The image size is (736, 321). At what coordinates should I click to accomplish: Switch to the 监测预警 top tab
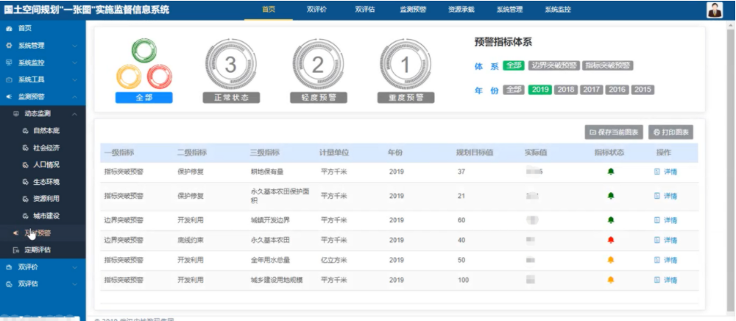click(x=413, y=10)
